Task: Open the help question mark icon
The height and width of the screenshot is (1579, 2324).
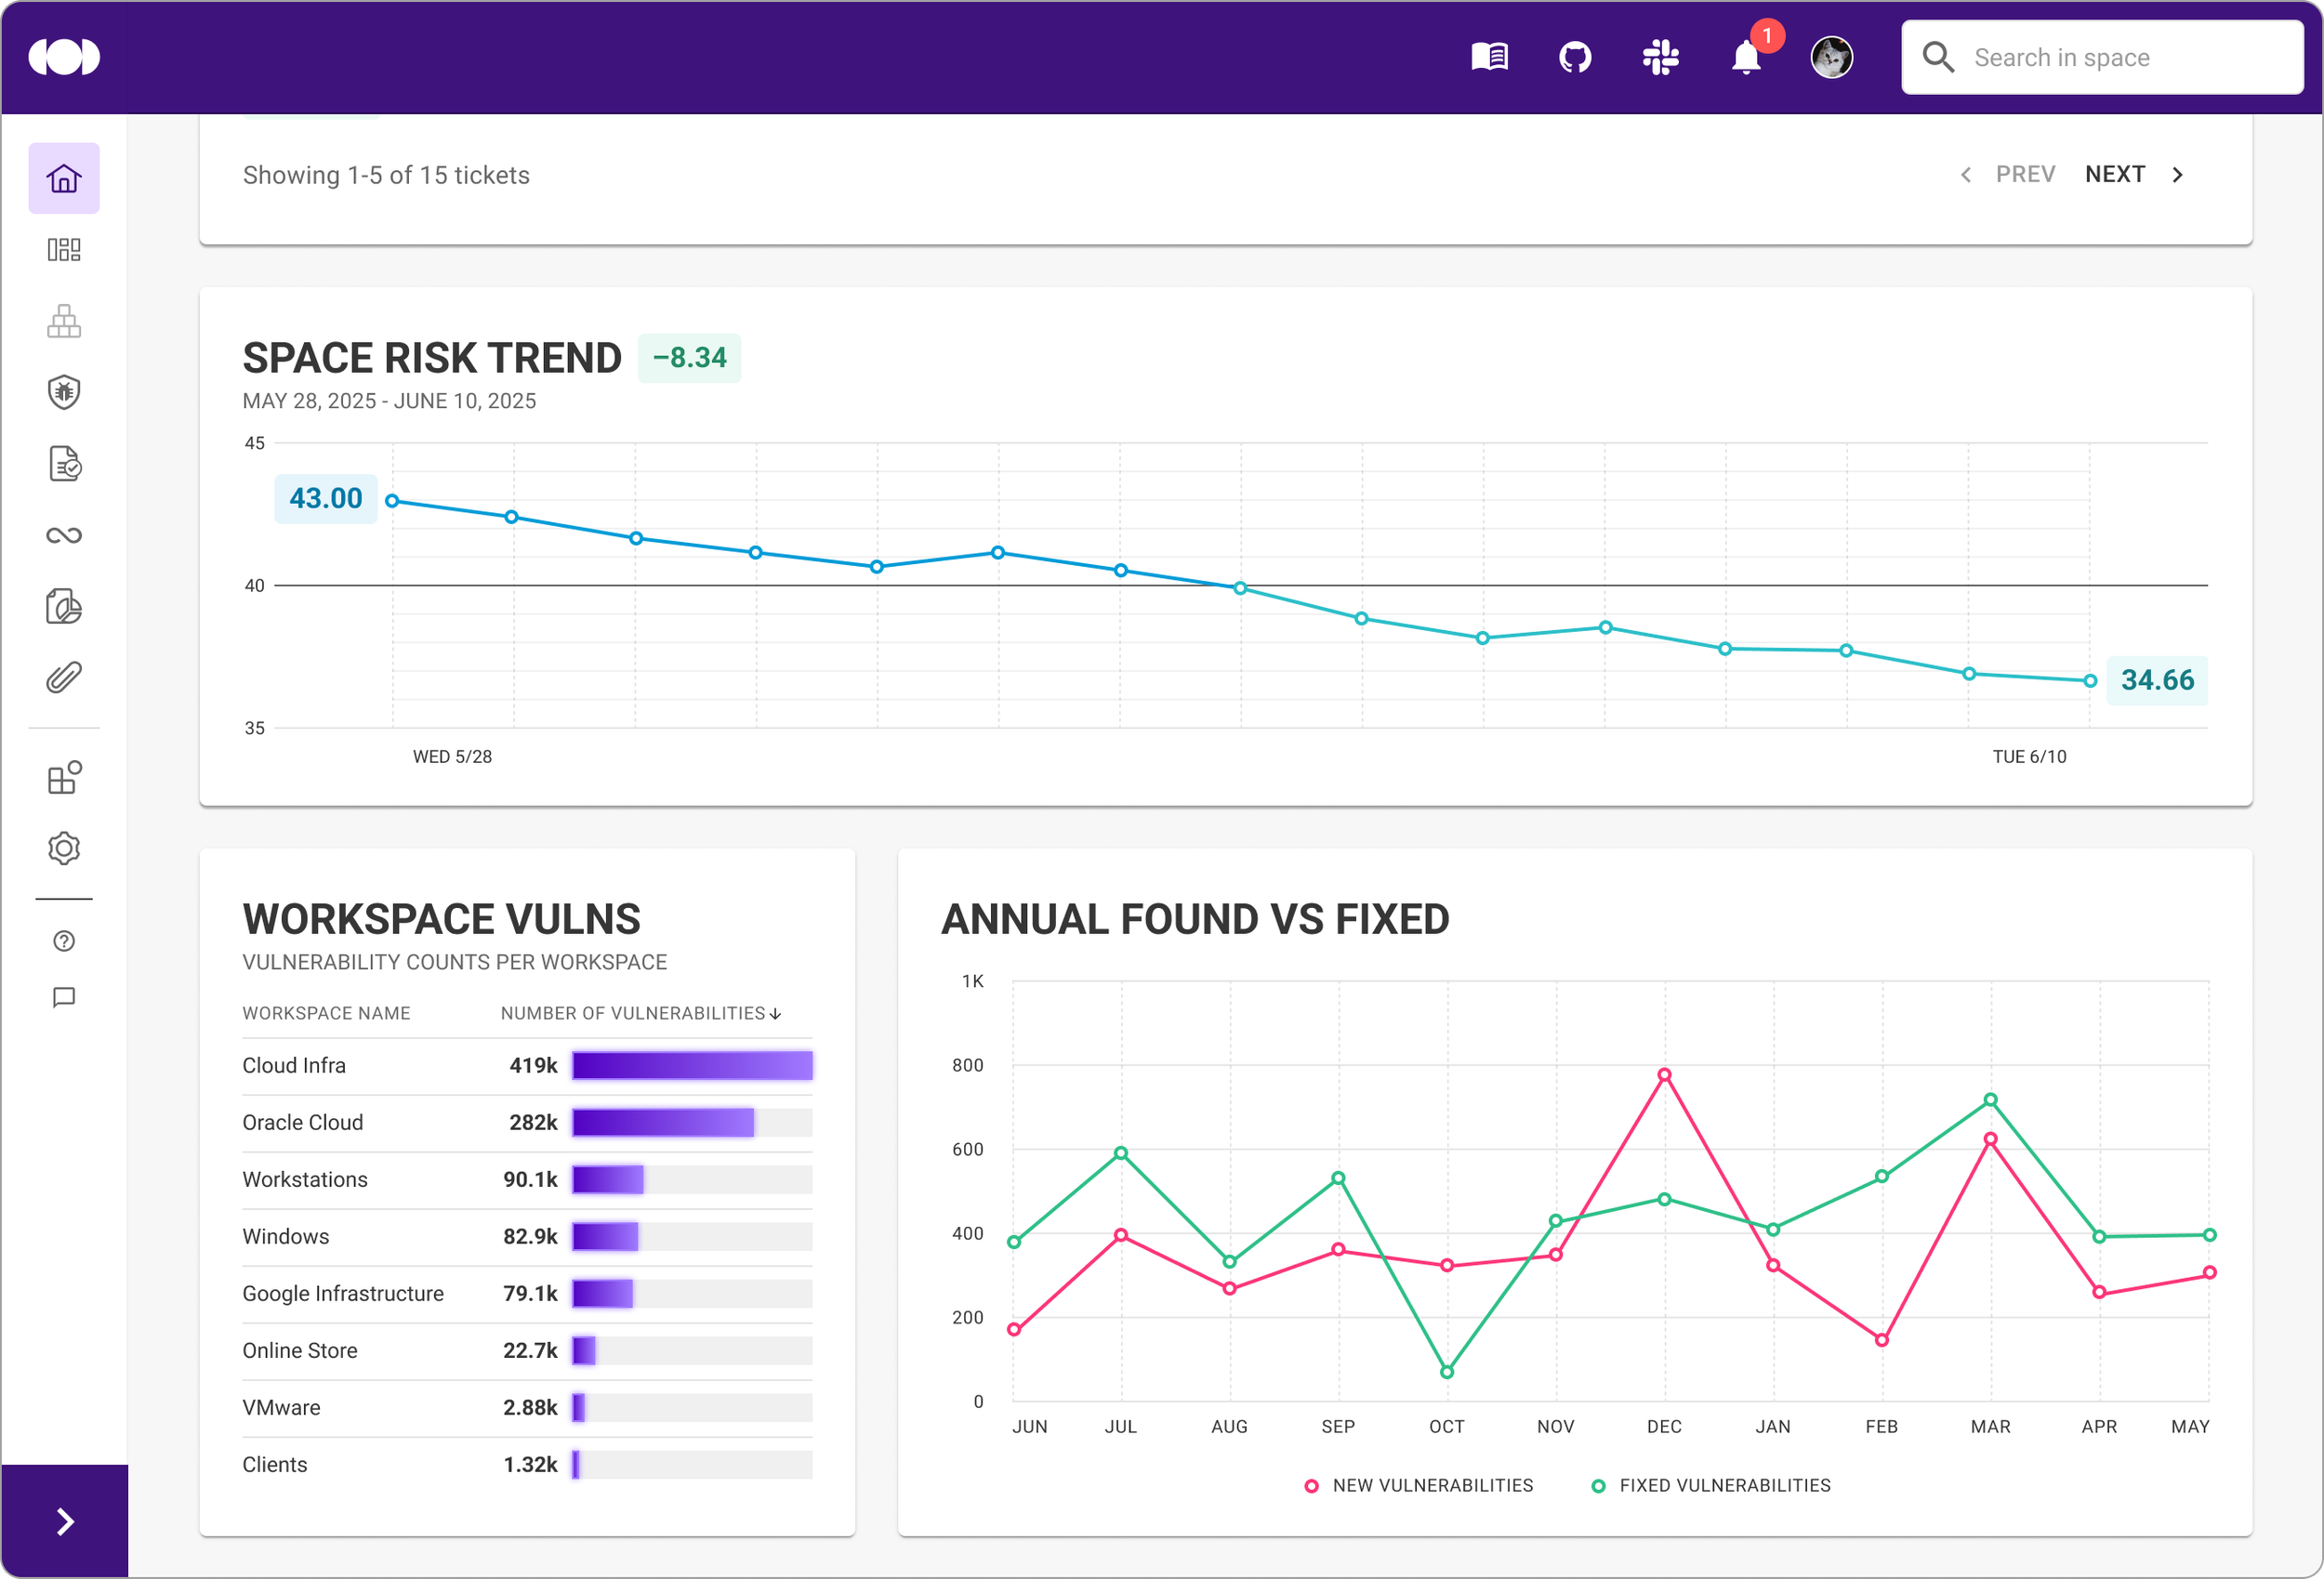Action: point(64,941)
